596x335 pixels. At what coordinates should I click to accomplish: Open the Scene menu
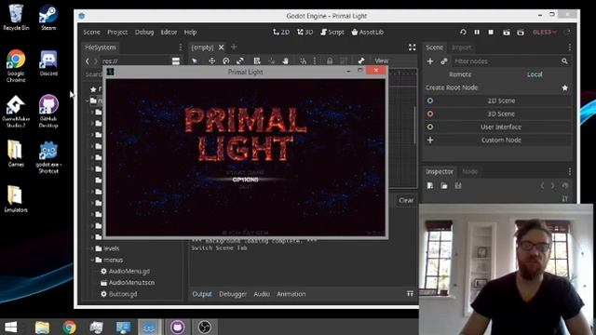click(x=91, y=33)
